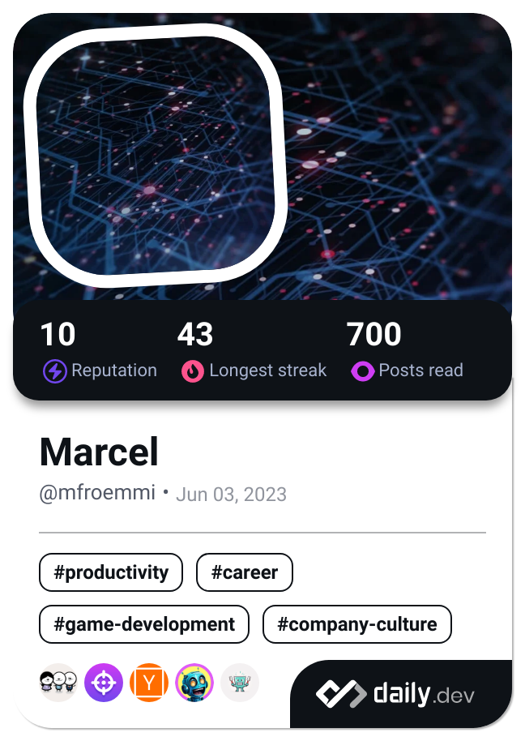Click the daily.dev wordmark text

click(x=422, y=694)
